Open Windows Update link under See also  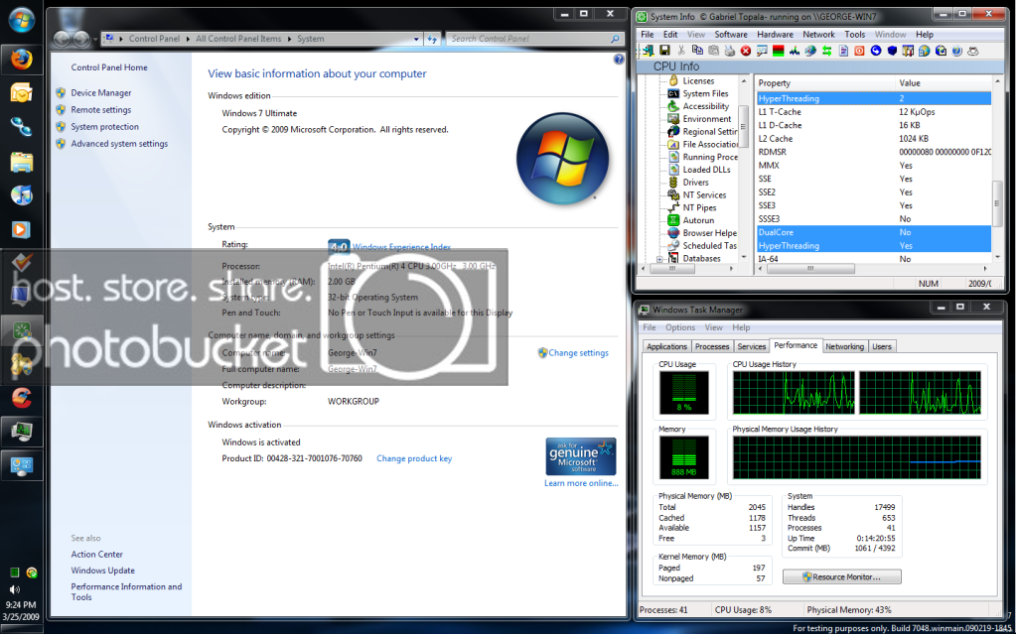[x=103, y=571]
